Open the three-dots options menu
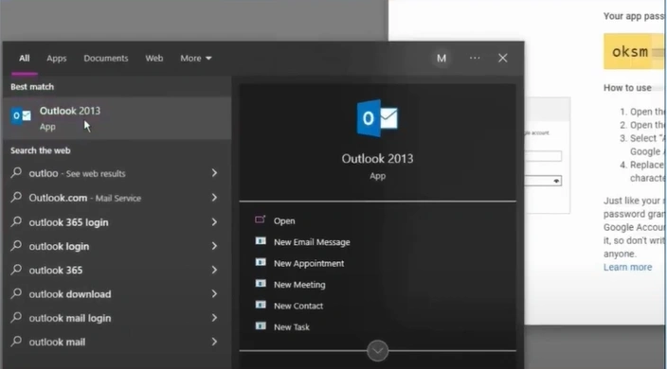Screen dimensions: 667x369 (x=475, y=58)
